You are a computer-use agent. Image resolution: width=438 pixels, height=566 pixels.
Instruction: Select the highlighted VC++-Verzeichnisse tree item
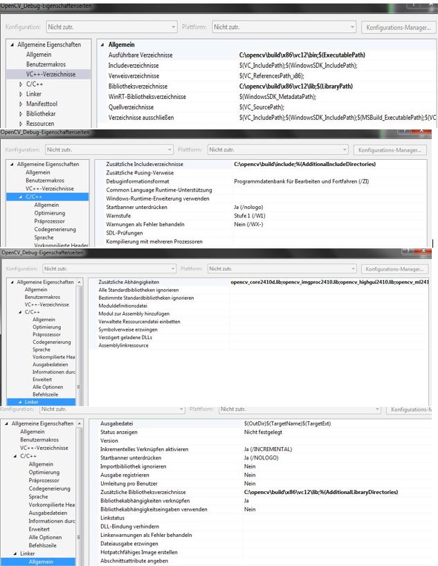(51, 74)
